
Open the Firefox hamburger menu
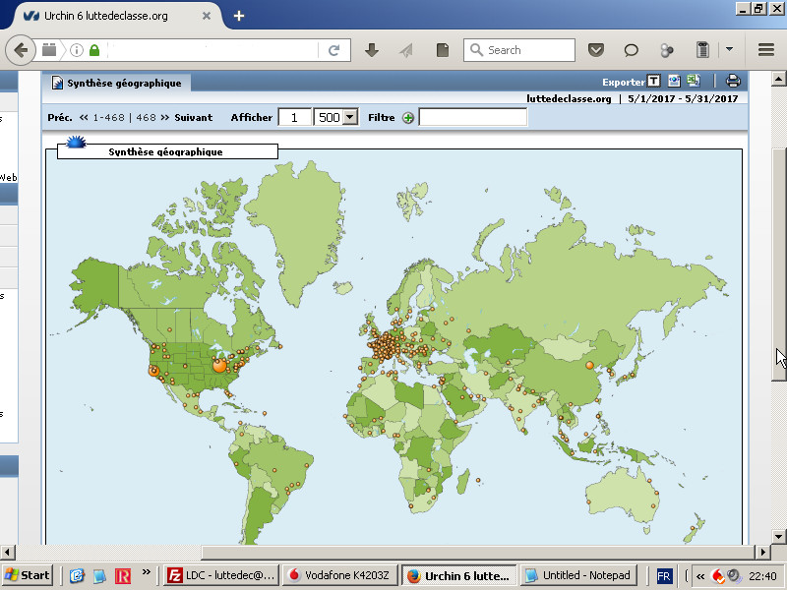pyautogui.click(x=766, y=50)
